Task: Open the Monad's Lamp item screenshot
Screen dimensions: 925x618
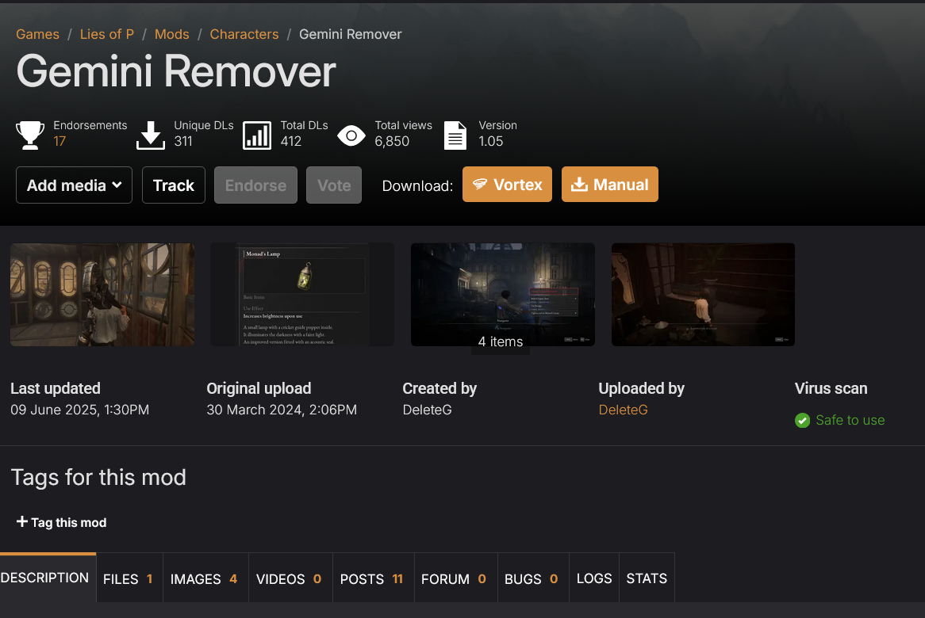Action: (302, 295)
